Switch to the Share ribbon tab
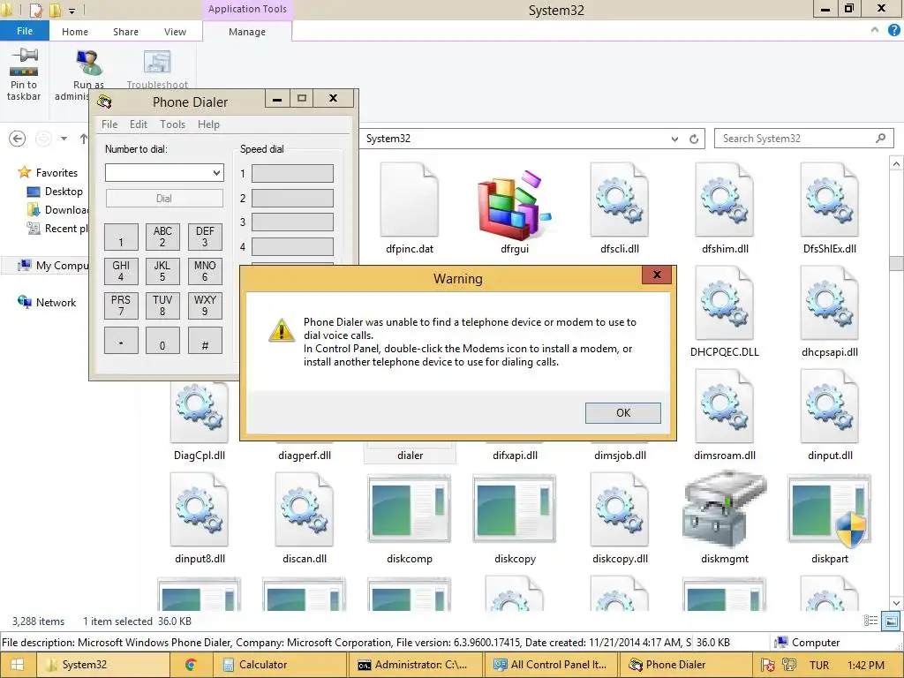 coord(125,32)
